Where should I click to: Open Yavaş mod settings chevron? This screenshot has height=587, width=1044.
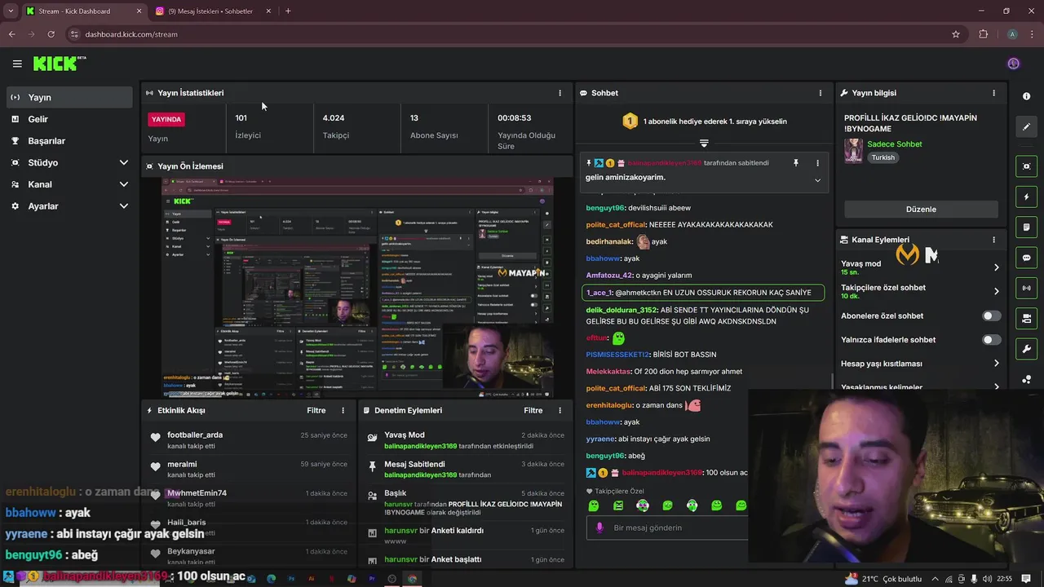[x=996, y=267]
